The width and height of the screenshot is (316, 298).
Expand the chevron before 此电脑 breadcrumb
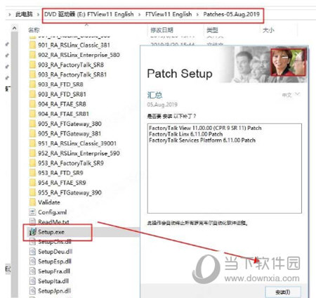9,14
